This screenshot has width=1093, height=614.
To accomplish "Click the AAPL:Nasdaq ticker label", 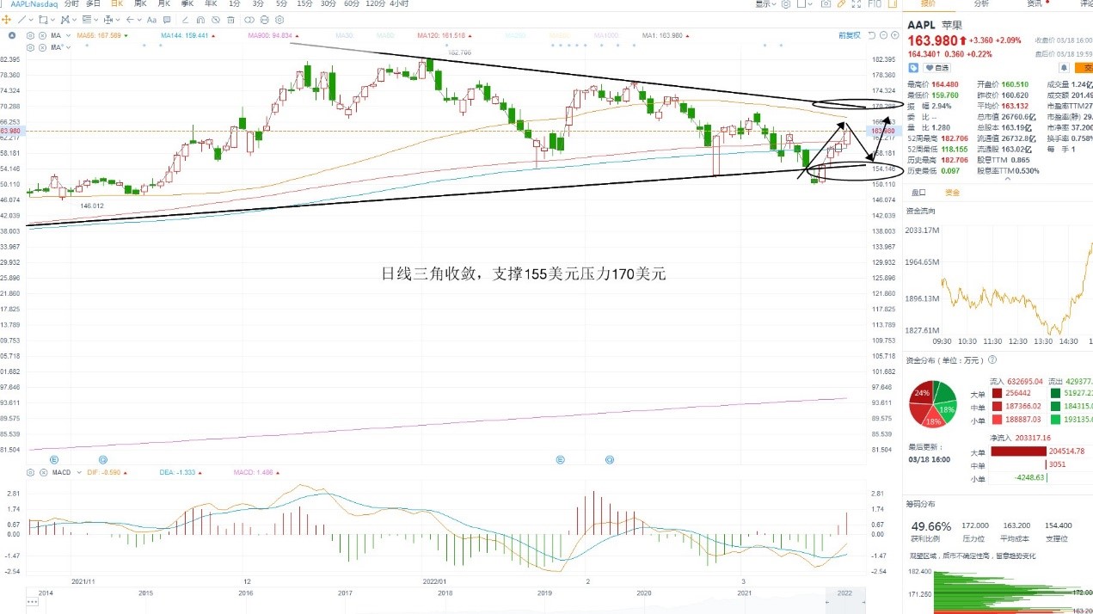I will 34,4.
